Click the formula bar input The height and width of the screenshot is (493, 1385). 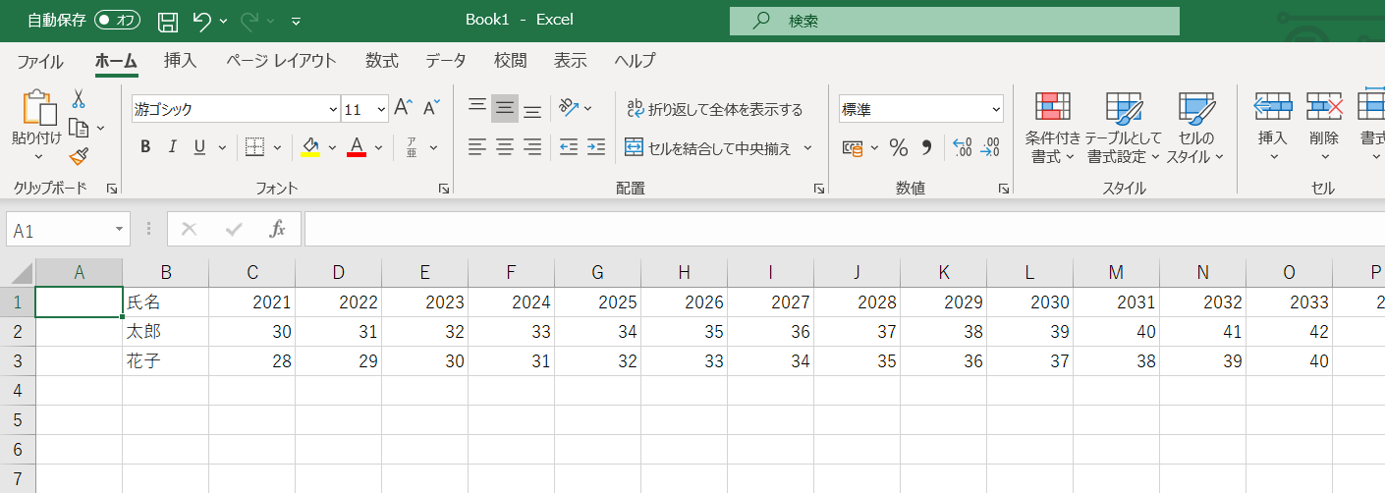pos(844,230)
